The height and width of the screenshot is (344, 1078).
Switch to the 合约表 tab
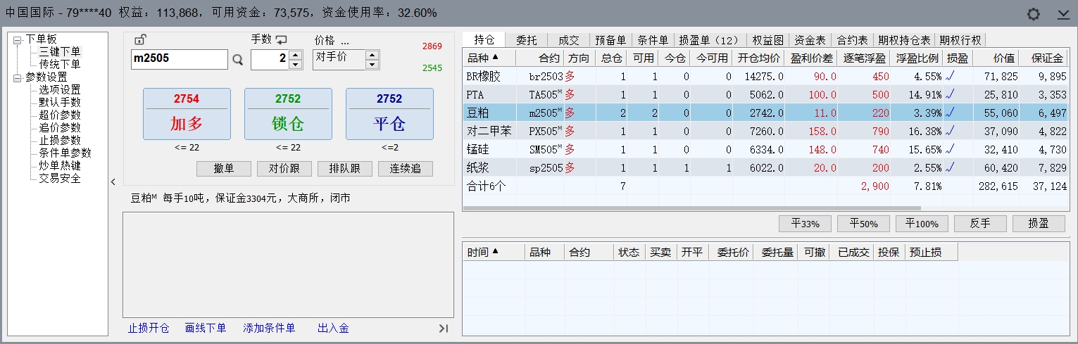point(852,40)
